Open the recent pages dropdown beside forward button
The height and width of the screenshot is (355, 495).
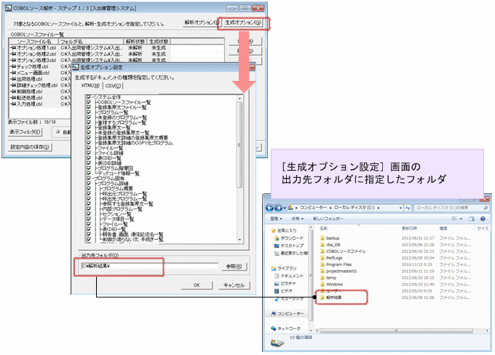click(285, 208)
